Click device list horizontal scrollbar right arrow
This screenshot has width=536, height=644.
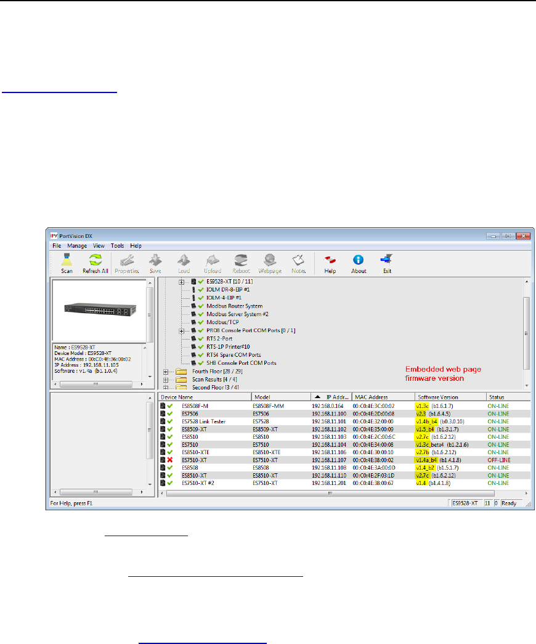coord(526,493)
